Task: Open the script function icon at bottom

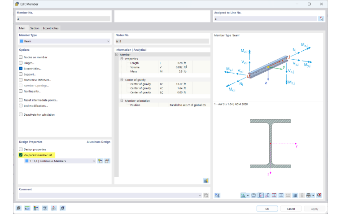Action: (x=62, y=208)
